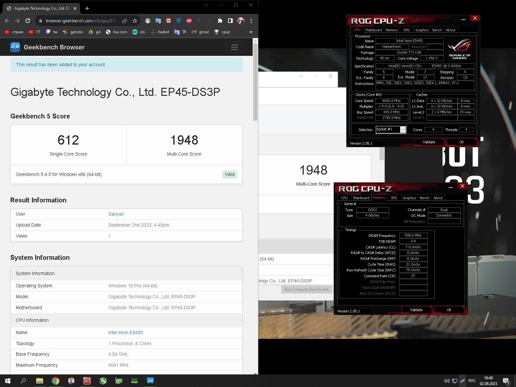Open a new Chrome tab

point(87,8)
